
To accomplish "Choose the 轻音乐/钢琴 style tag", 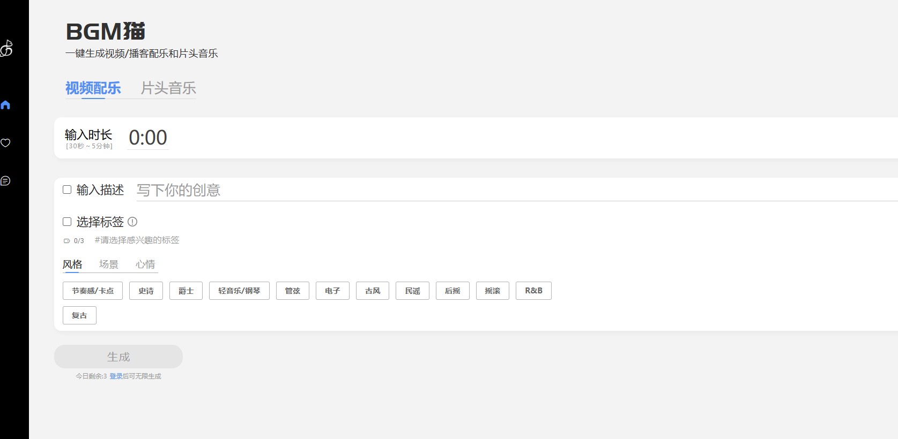I will 239,291.
